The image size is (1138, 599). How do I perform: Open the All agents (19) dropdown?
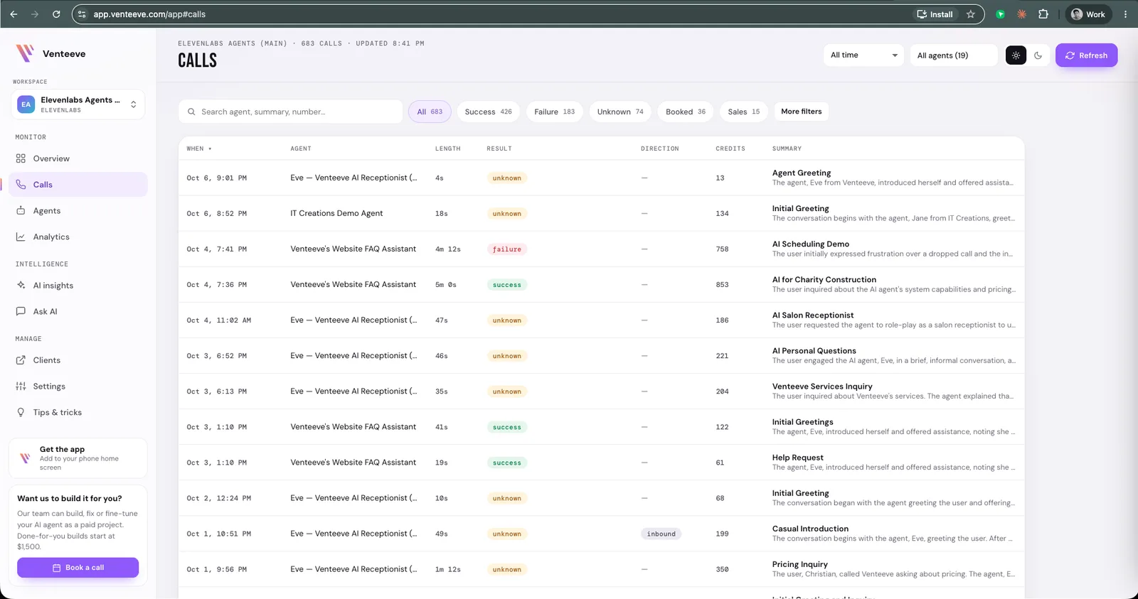pos(953,55)
